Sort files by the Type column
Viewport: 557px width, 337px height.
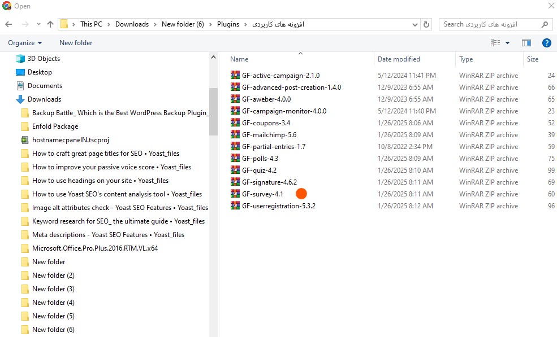(x=466, y=59)
